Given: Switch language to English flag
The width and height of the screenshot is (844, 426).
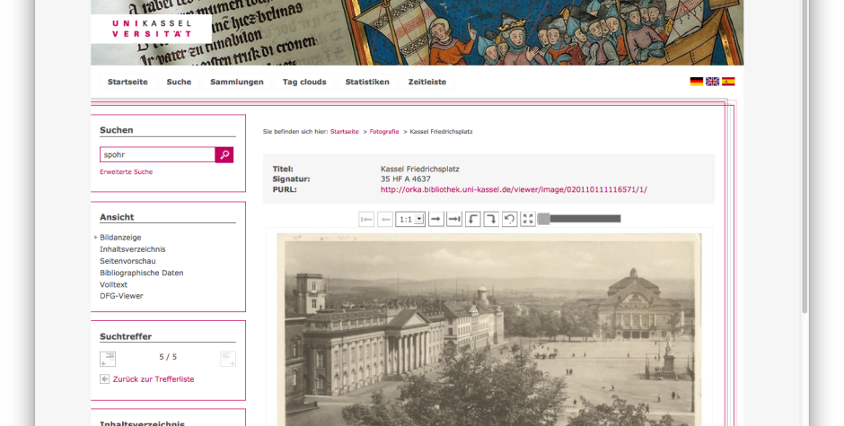Looking at the screenshot, I should 713,82.
